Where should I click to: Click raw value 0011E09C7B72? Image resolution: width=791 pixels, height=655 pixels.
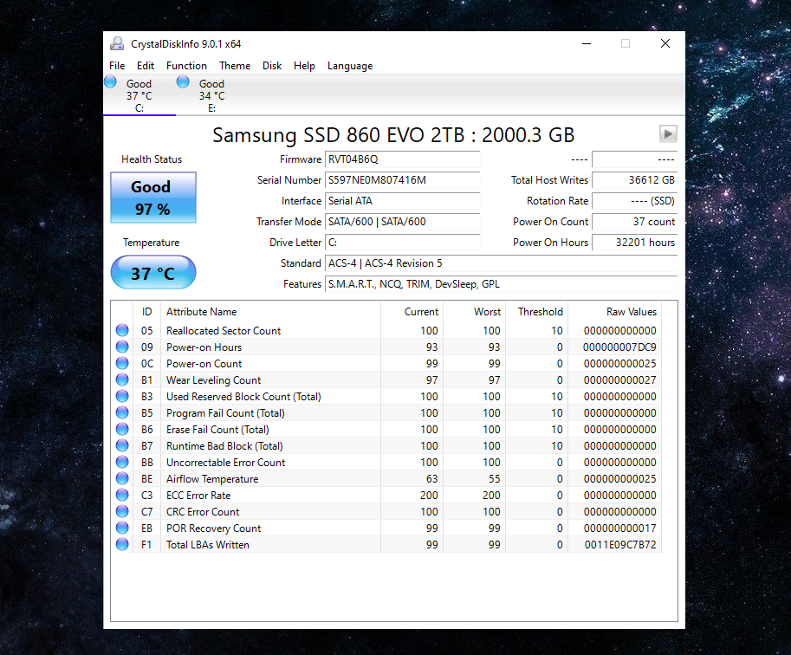click(620, 544)
